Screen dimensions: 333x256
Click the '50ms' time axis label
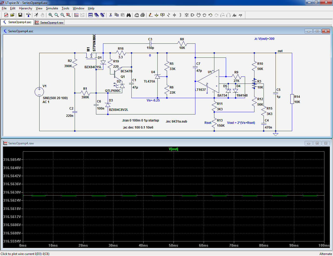pos(174,245)
